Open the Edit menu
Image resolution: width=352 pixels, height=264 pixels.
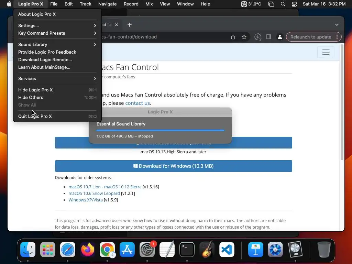(x=68, y=4)
